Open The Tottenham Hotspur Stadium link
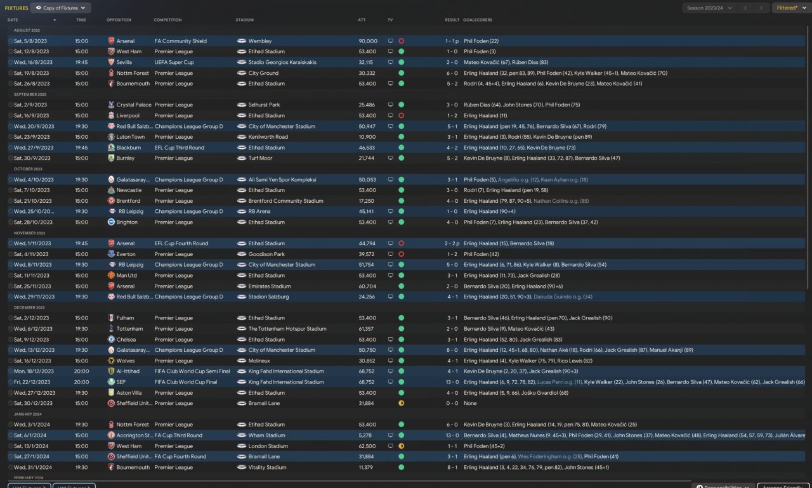Viewport: 812px width, 488px height. tap(287, 329)
